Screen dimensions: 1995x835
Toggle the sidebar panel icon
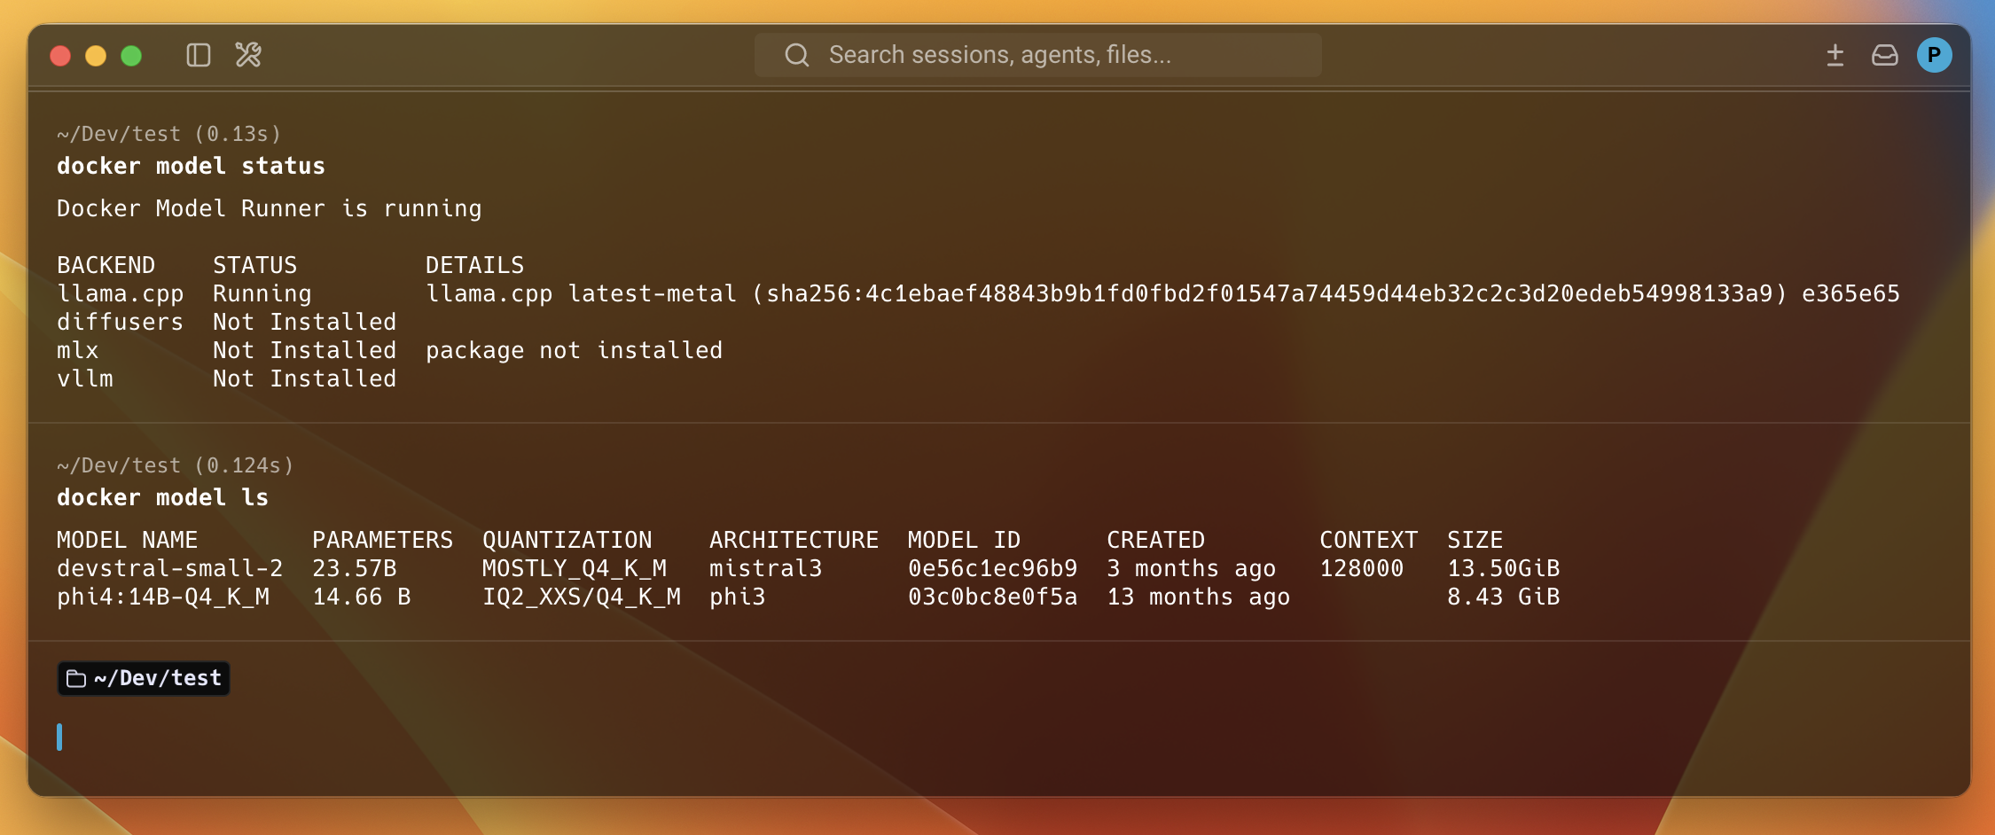(199, 55)
